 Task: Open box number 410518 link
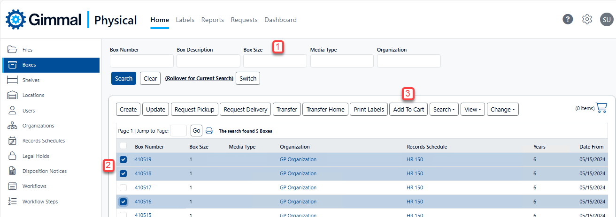click(142, 173)
